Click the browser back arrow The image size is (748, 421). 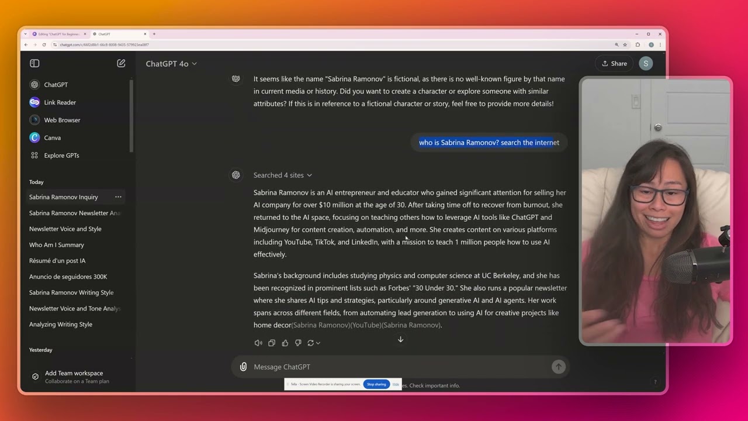pyautogui.click(x=26, y=44)
